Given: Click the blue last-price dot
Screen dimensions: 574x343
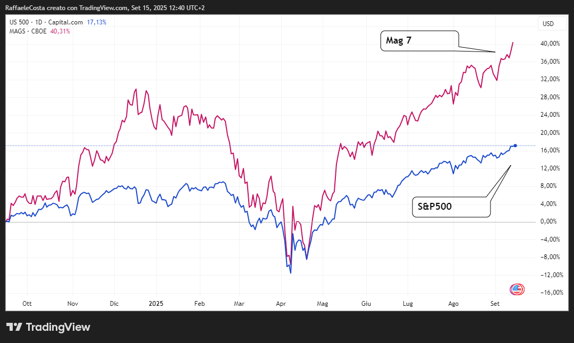Looking at the screenshot, I should pos(515,145).
